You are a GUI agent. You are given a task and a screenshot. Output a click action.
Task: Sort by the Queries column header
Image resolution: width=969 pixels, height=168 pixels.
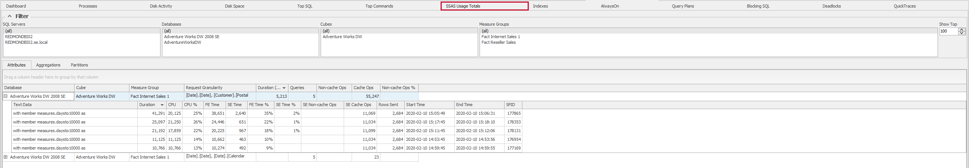coord(302,88)
